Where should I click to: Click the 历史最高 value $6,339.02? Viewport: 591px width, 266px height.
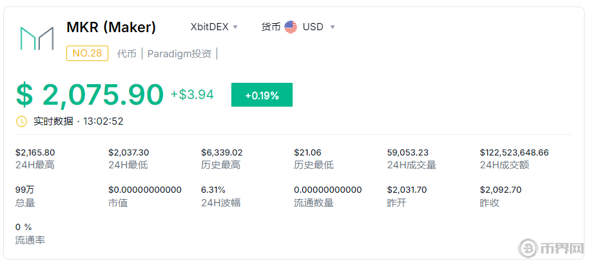coord(222,152)
